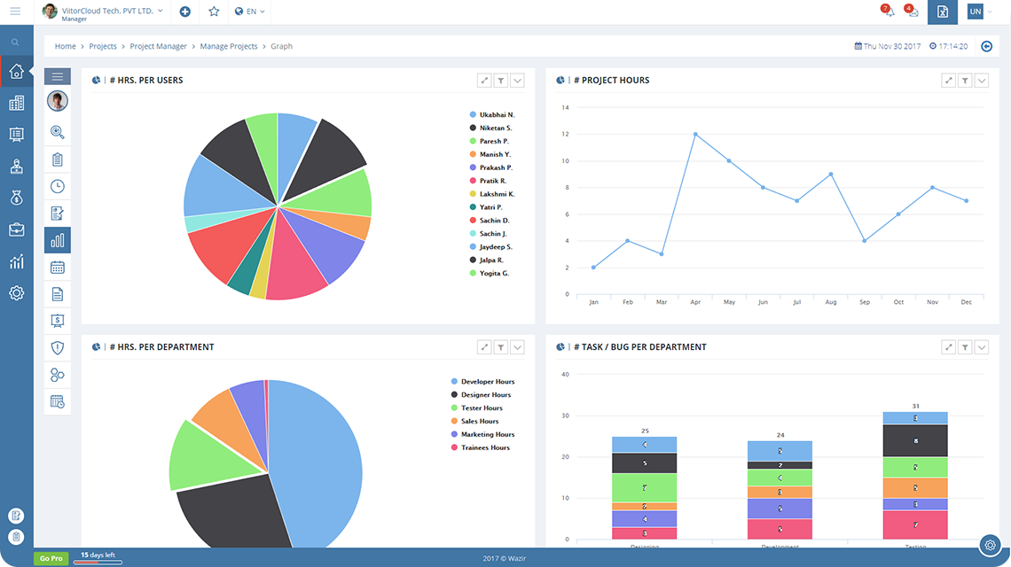Toggle Developer Hours legend entry
The width and height of the screenshot is (1011, 567).
coord(483,382)
